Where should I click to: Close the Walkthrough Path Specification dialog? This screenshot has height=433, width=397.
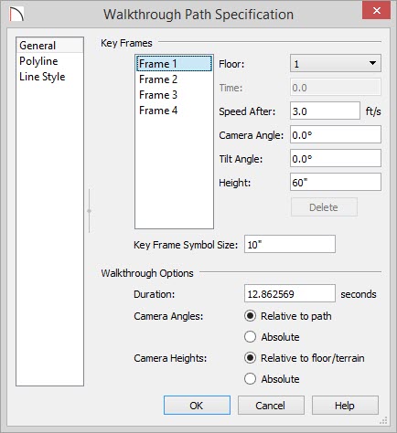376,11
